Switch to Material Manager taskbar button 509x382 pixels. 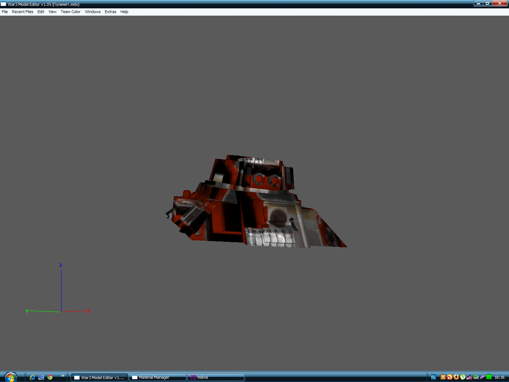[158, 377]
